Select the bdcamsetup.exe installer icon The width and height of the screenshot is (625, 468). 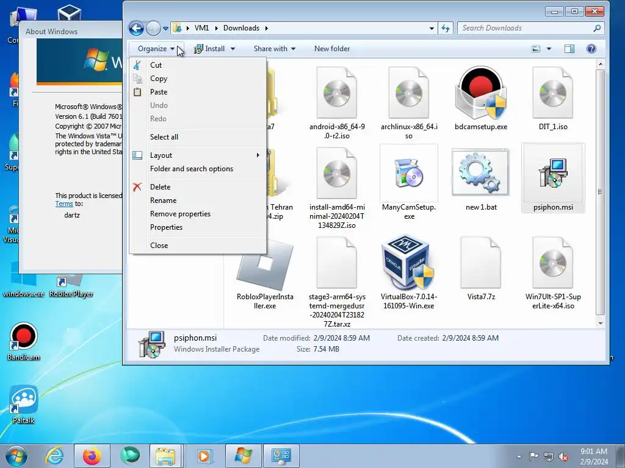(x=481, y=93)
